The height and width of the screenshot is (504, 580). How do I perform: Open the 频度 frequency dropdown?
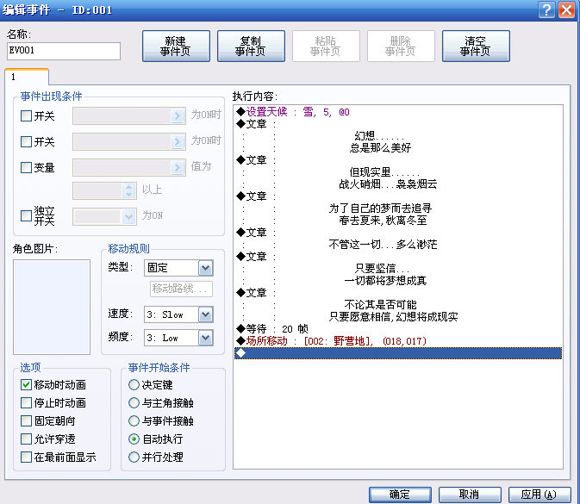point(206,338)
